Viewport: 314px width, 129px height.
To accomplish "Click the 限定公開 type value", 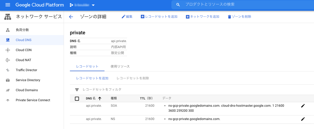I will pos(117,53).
